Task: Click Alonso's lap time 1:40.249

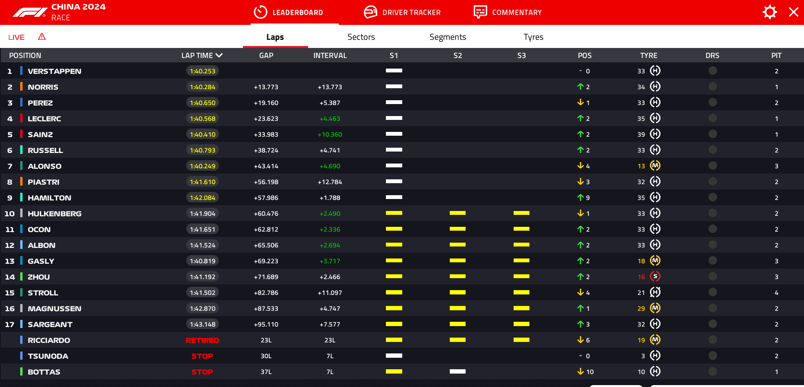Action: click(x=203, y=166)
